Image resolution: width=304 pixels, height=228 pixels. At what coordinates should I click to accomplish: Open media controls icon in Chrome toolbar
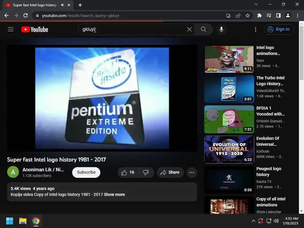pyautogui.click(x=269, y=15)
